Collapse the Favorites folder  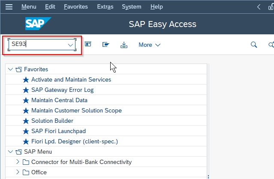(x=10, y=69)
